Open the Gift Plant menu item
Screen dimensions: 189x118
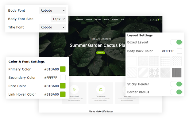pos(98,20)
